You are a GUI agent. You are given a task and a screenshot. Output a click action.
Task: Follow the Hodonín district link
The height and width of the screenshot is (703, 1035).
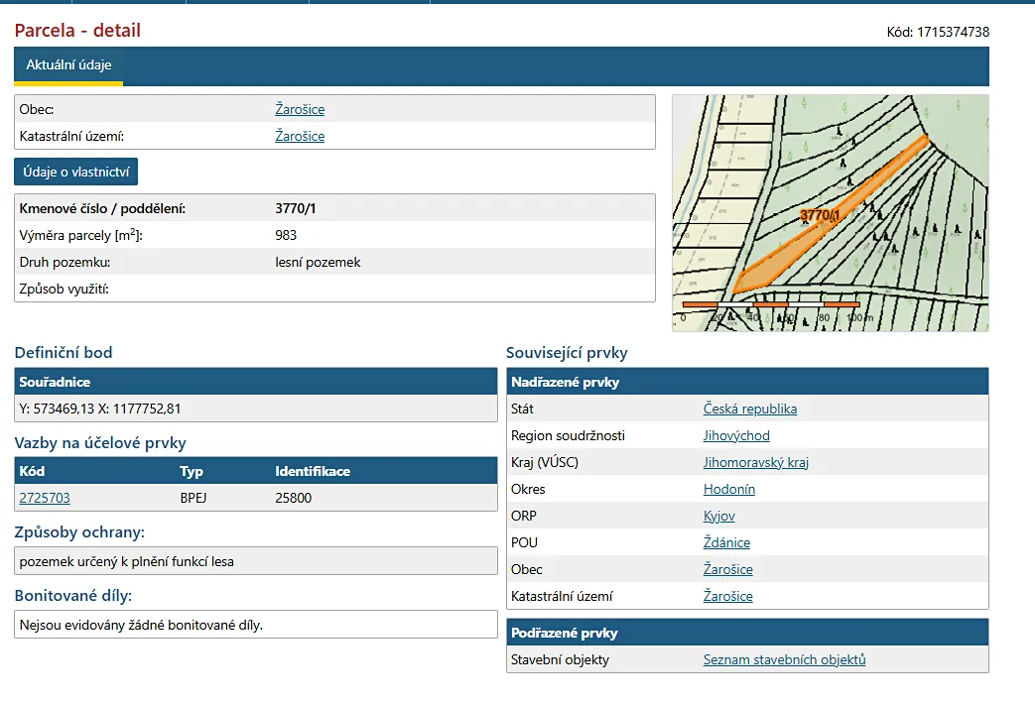729,490
